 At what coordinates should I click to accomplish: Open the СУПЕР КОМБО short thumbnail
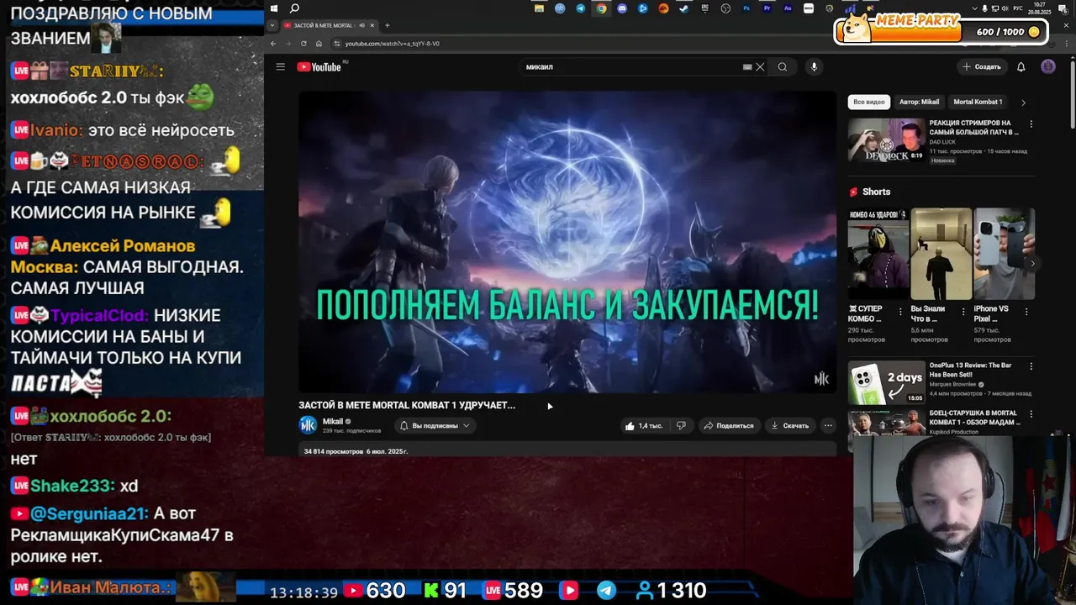tap(878, 255)
